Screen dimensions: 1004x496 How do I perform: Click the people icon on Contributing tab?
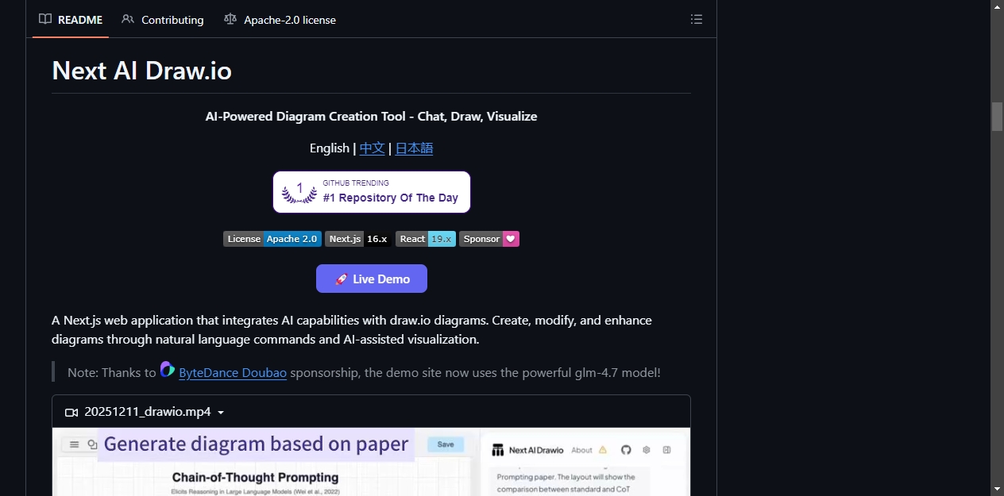pos(128,19)
